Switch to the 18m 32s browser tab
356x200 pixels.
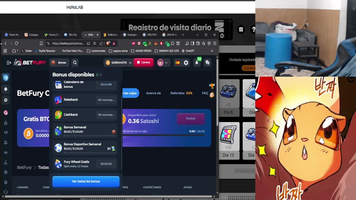[x=71, y=35]
